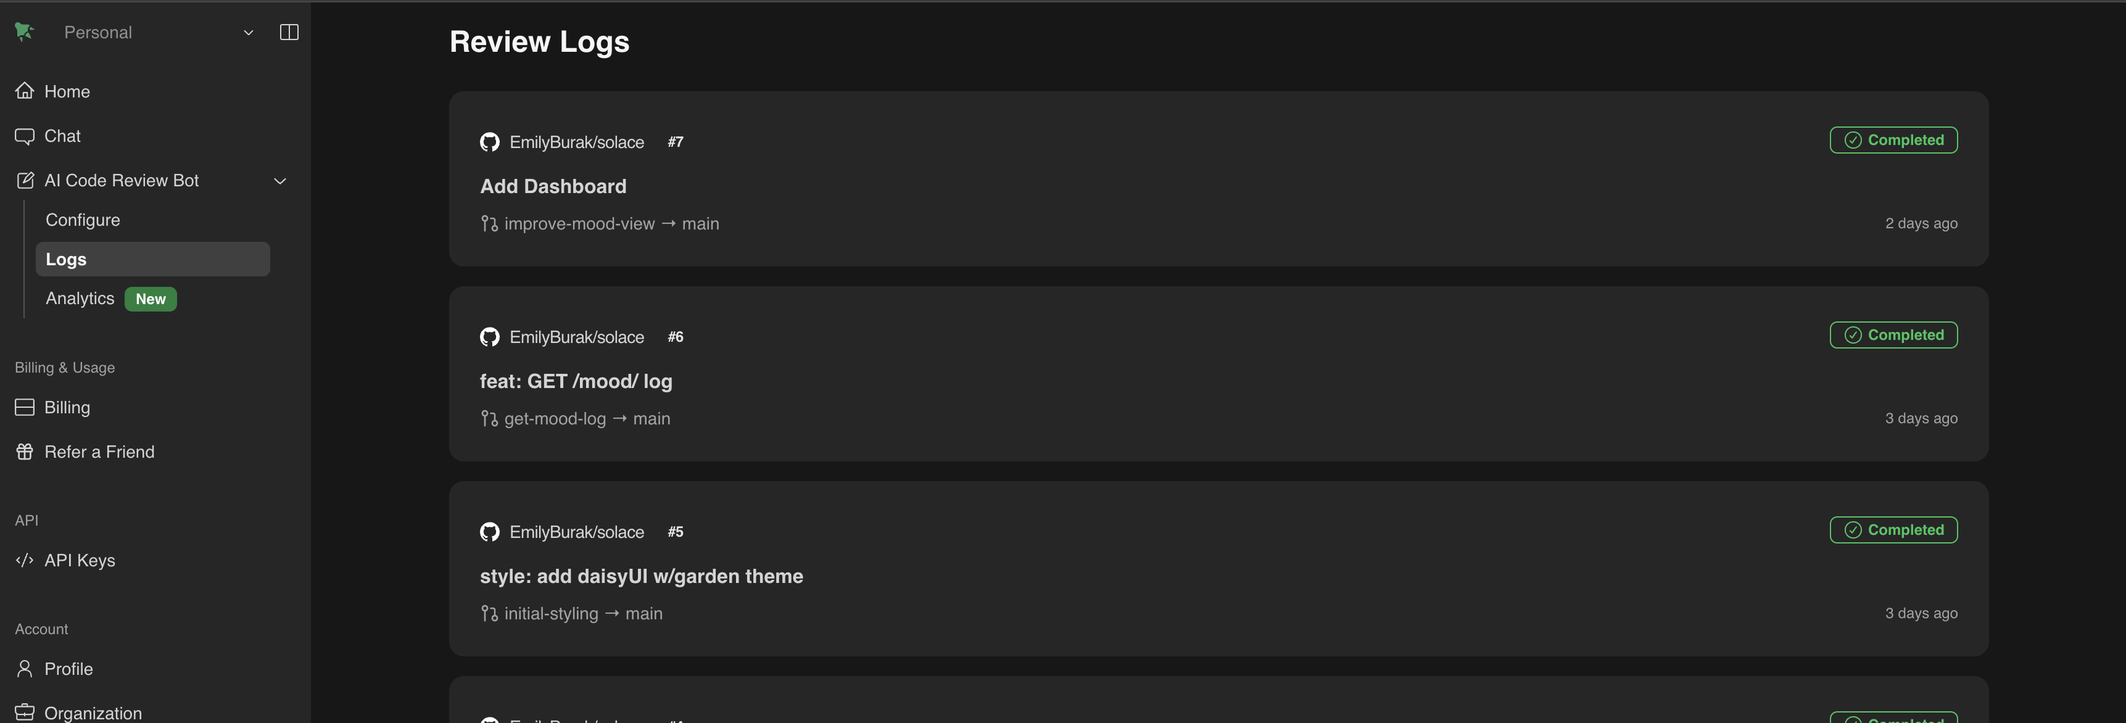Open Chat from the sidebar

pos(62,135)
